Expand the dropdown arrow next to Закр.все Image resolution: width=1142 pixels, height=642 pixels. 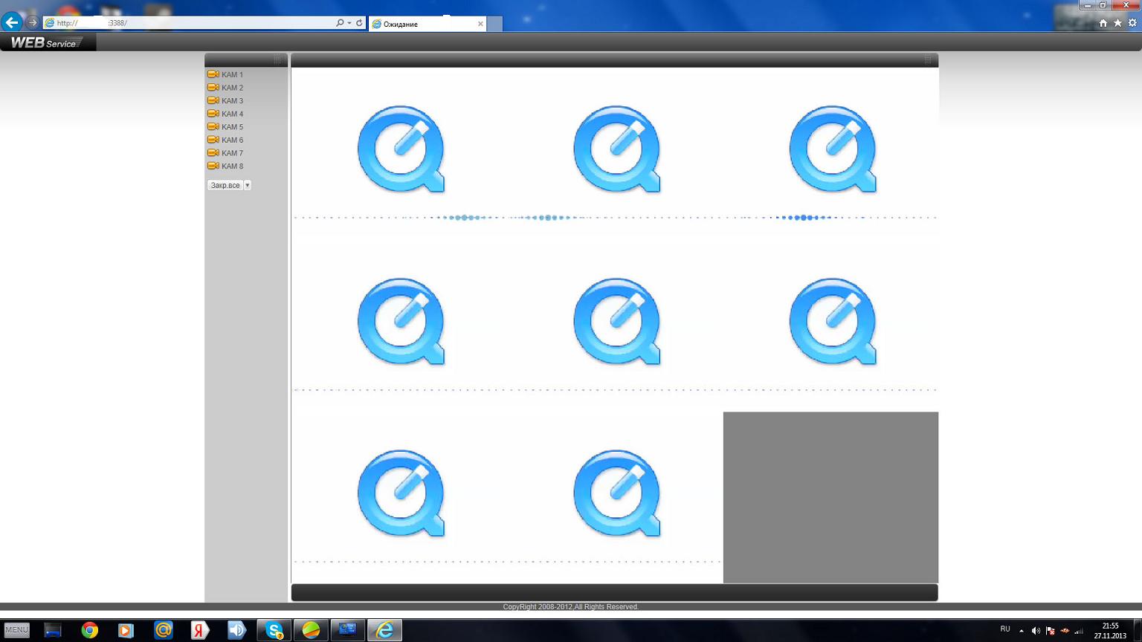click(248, 185)
